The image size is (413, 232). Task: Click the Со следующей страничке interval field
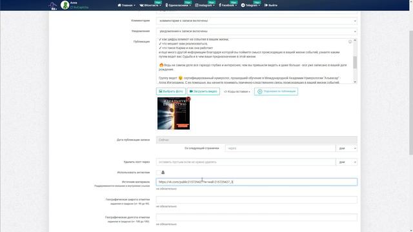pos(280,148)
